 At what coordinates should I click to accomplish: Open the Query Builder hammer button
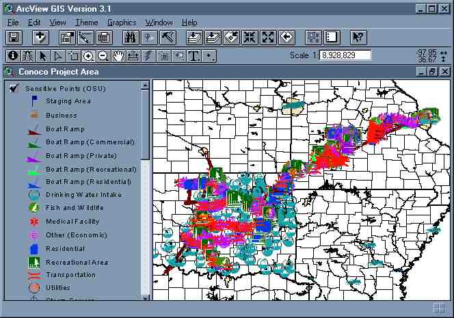coord(168,38)
